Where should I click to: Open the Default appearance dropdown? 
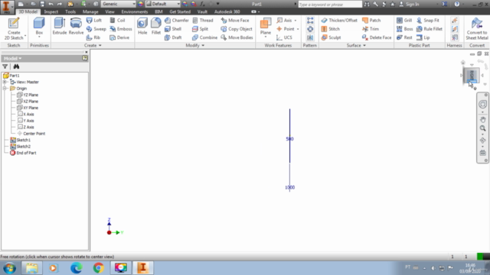178,4
